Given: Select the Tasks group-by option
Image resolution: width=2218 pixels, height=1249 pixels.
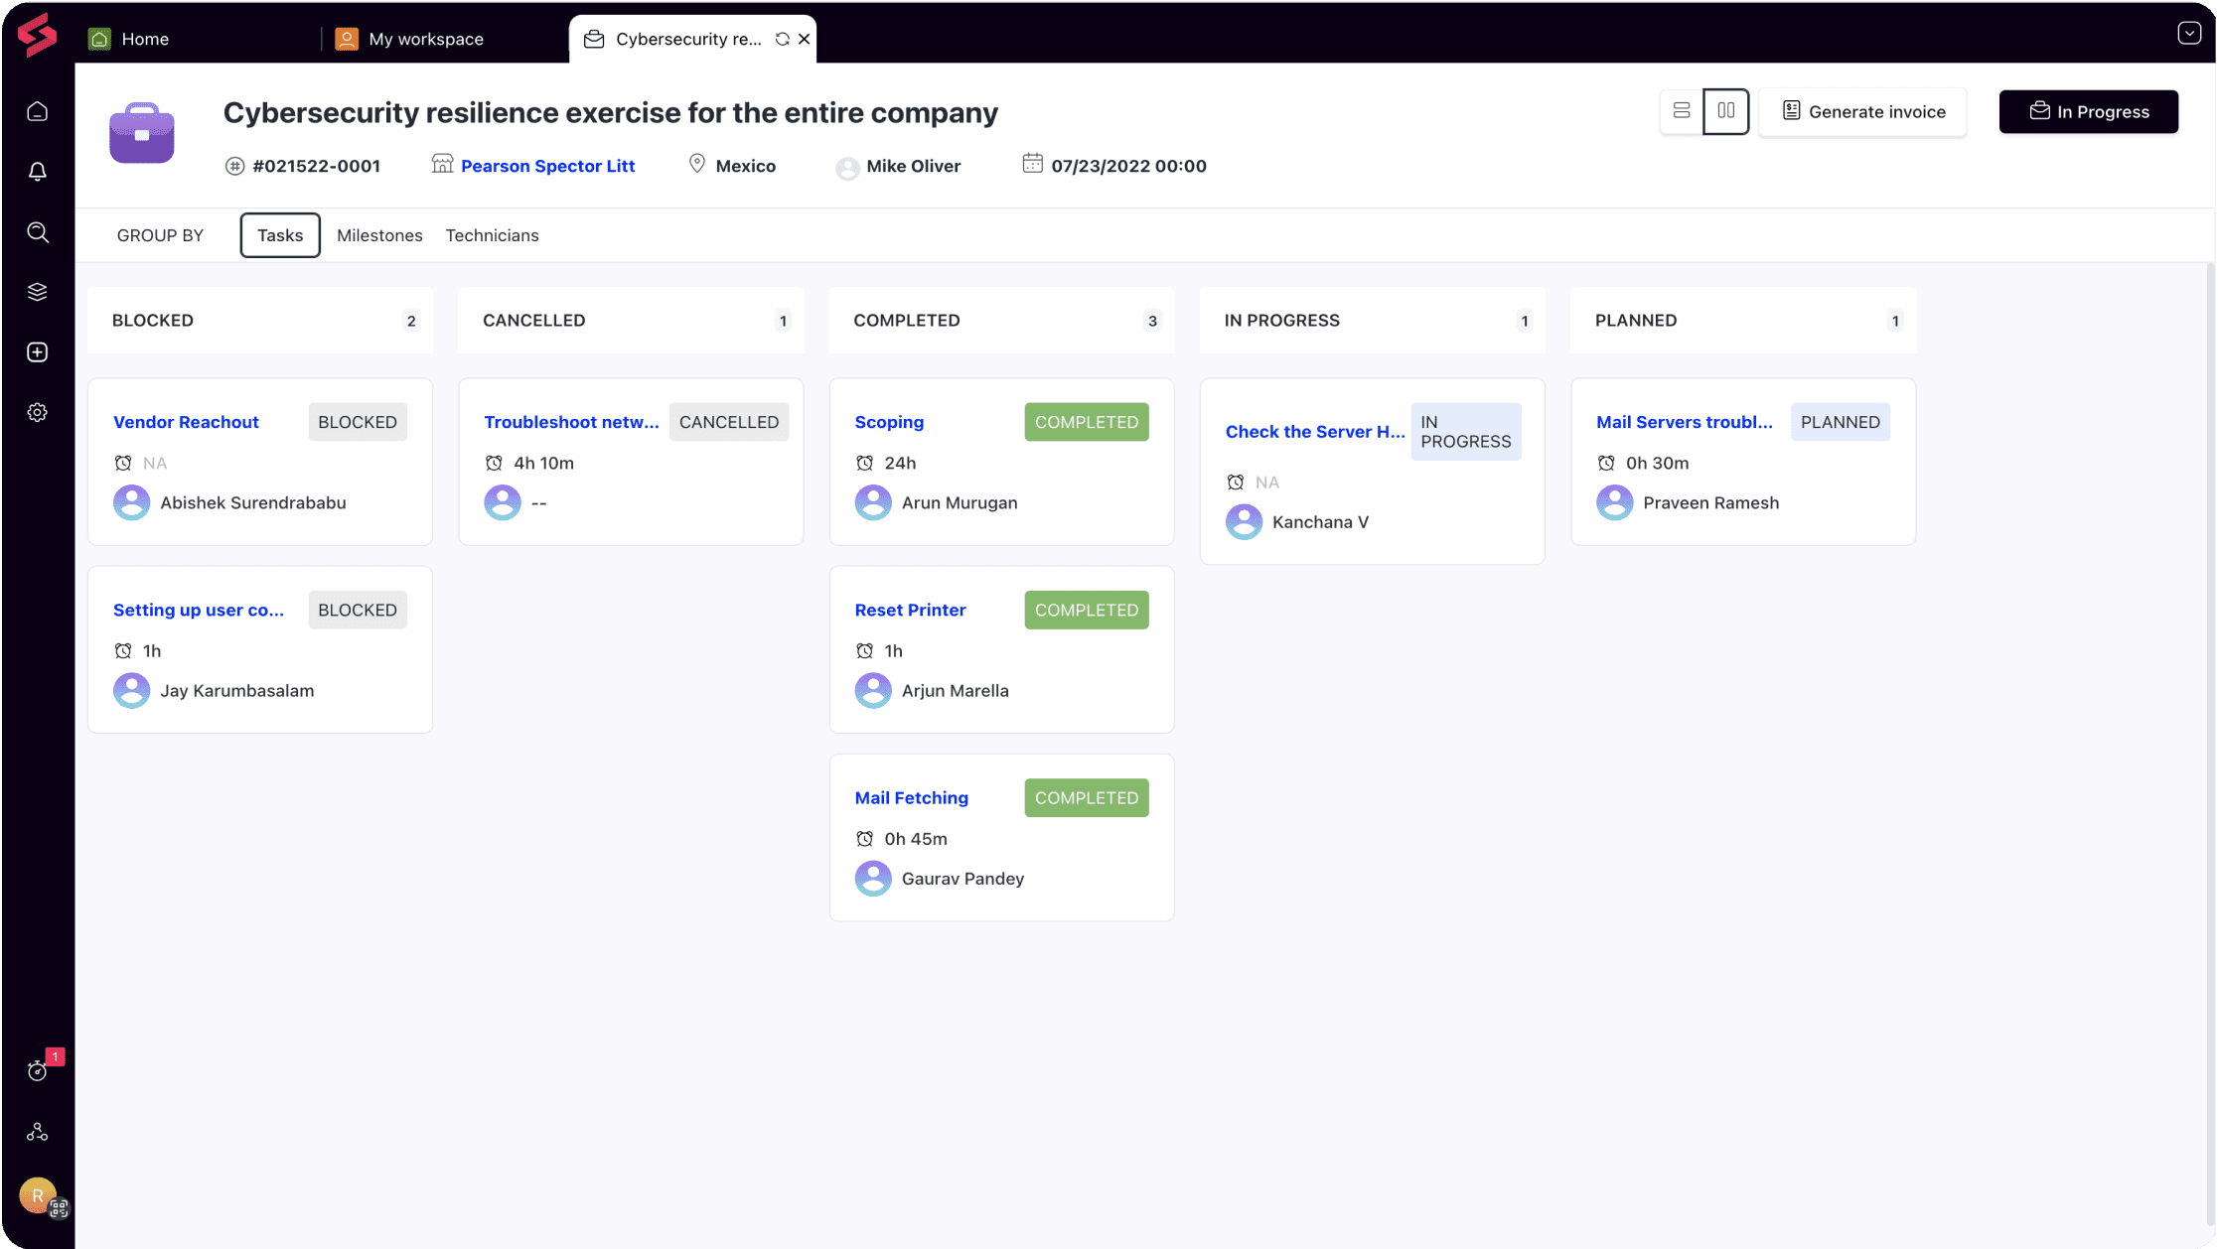Looking at the screenshot, I should click(x=279, y=235).
